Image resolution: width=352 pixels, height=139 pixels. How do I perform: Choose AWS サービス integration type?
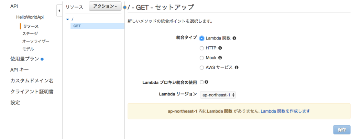202,68
